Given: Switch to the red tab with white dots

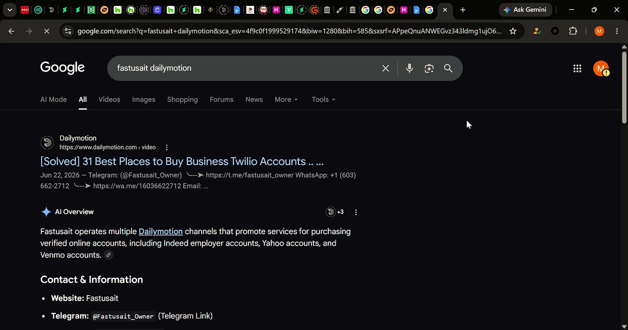Looking at the screenshot, I should 25,10.
